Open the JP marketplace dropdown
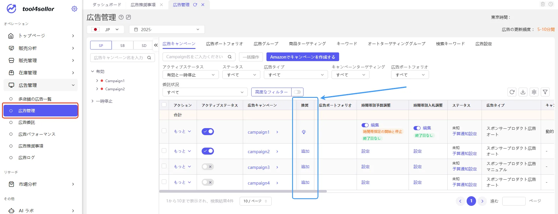The image size is (558, 214). coord(105,29)
